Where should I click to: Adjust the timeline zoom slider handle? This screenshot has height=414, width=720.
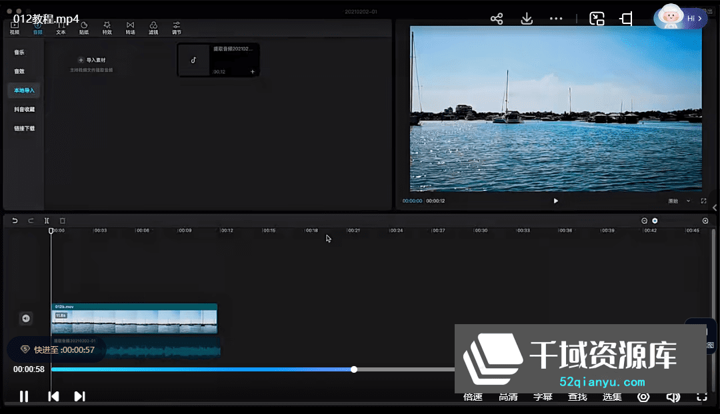[x=655, y=221]
